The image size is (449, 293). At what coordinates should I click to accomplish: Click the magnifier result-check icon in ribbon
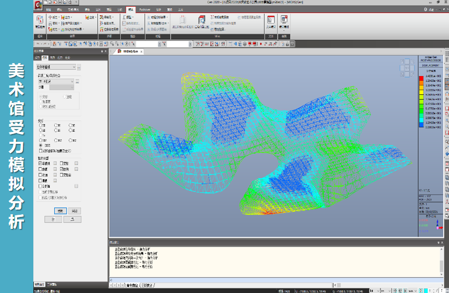coord(202,22)
